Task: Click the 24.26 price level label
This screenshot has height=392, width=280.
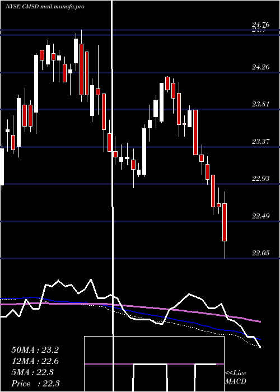Action: click(x=261, y=67)
